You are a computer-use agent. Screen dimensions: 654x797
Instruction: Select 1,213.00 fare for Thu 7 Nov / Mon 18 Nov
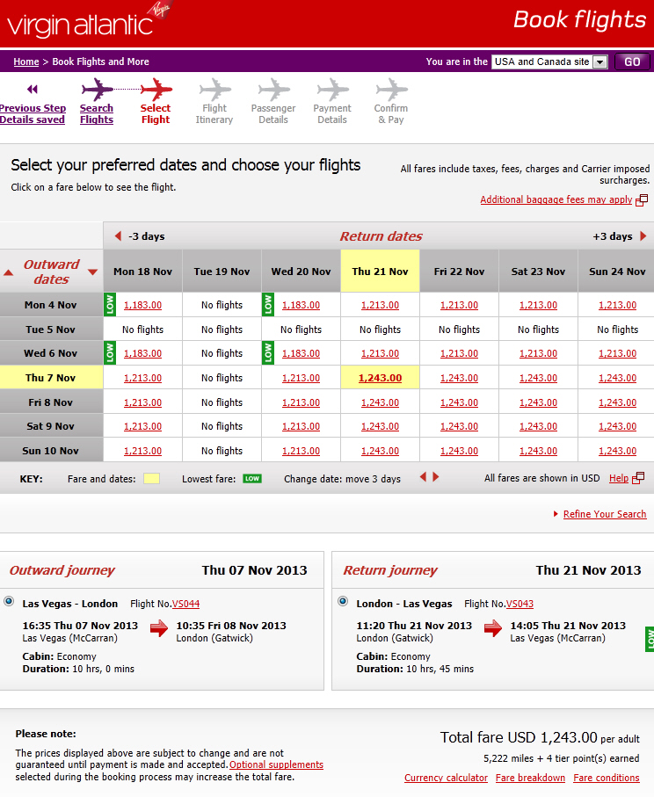143,378
